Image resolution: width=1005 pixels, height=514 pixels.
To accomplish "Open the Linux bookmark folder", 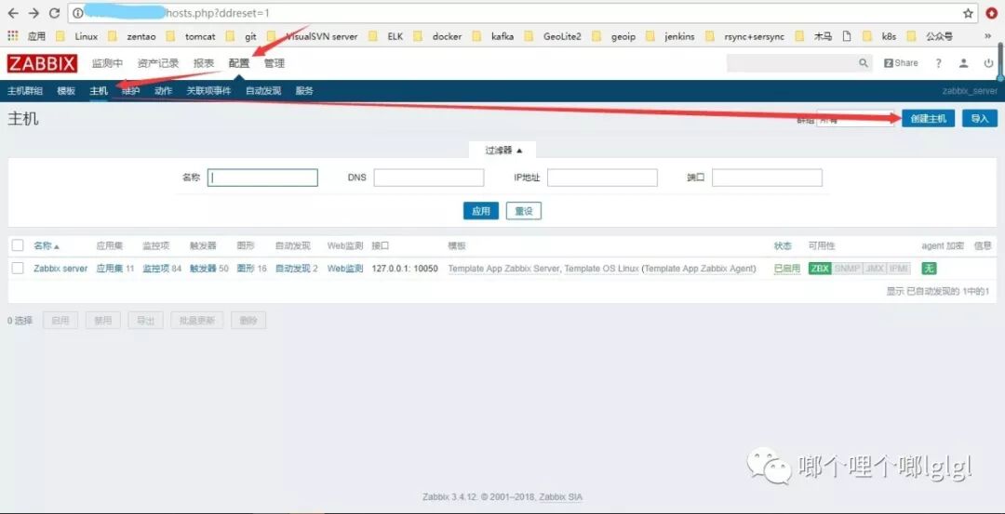I will 79,36.
